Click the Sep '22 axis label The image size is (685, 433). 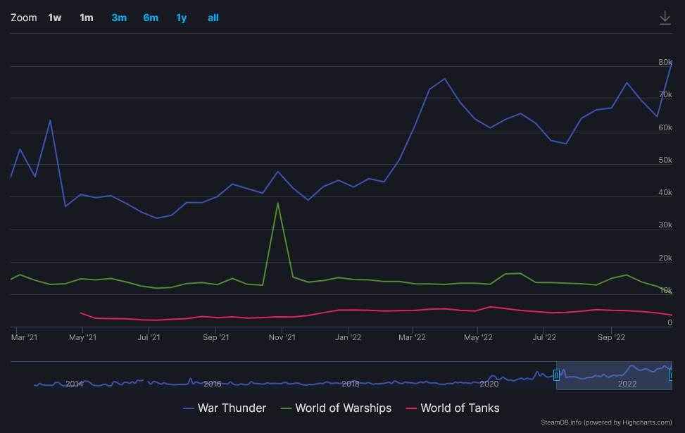tap(611, 337)
